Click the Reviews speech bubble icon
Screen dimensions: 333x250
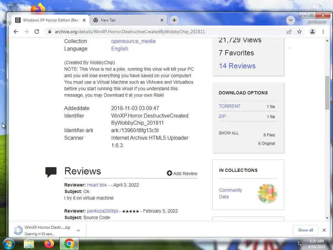tap(51, 172)
